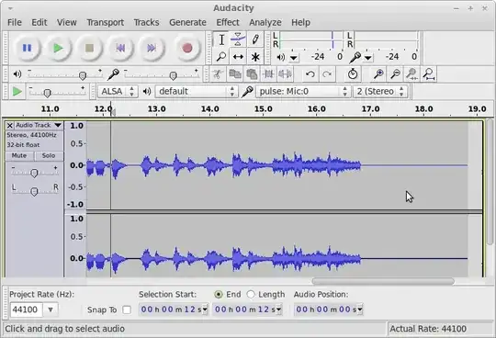Viewport: 496px width, 338px height.
Task: Open the pulse: Mic:0 input dropdown
Action: click(303, 91)
